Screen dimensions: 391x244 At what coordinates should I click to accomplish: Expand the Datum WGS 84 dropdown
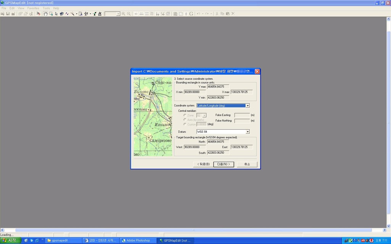pos(247,132)
